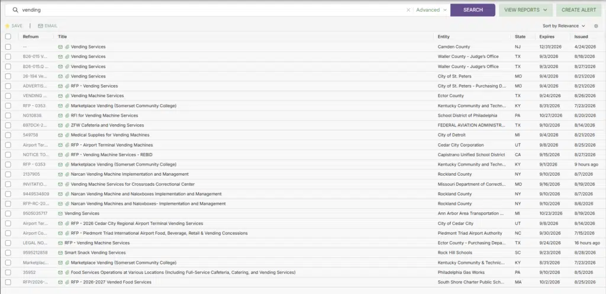Open paperclip icon on Crossroads Correctional Center row

click(67, 185)
